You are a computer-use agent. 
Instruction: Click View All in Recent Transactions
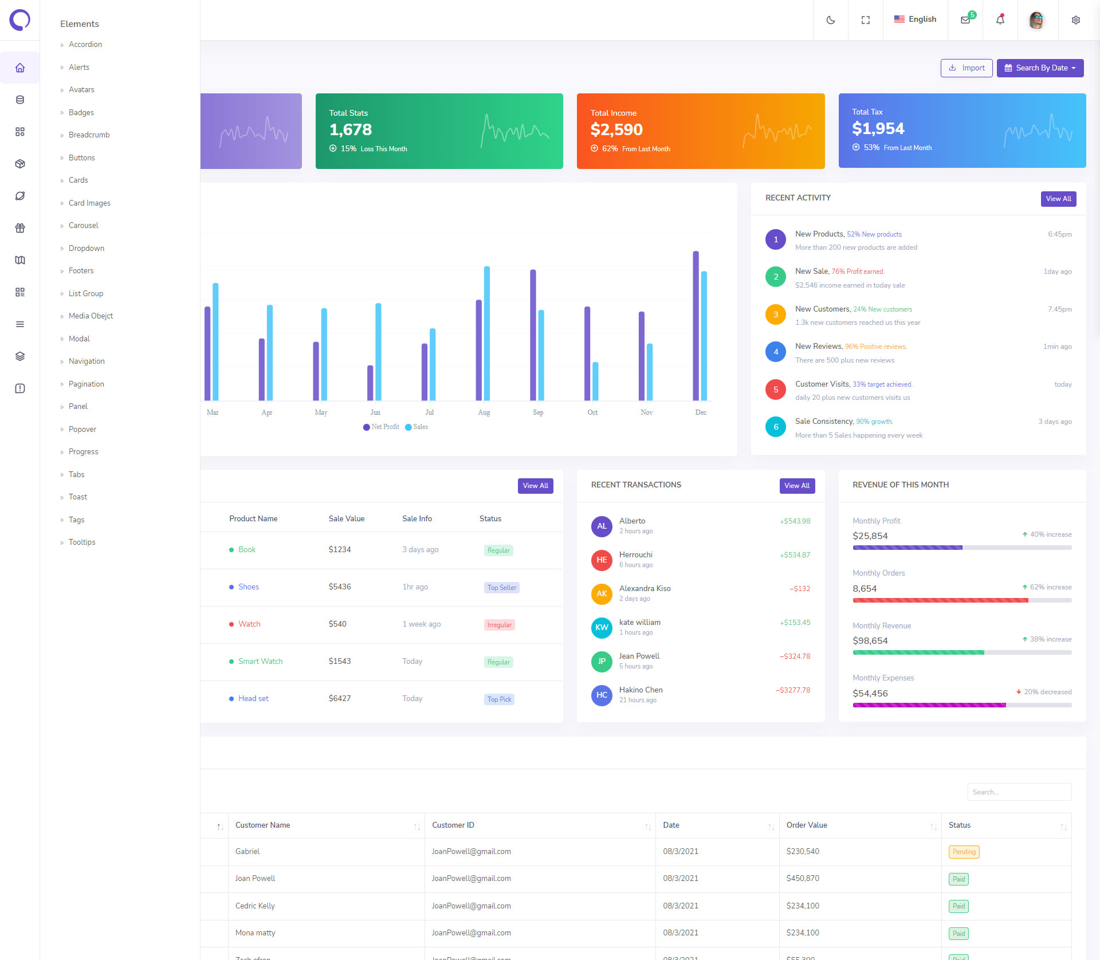[x=796, y=485]
